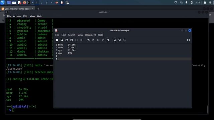214x120 pixels.
Task: Click 'superman' in terminal table output
Action: click(x=44, y=31)
